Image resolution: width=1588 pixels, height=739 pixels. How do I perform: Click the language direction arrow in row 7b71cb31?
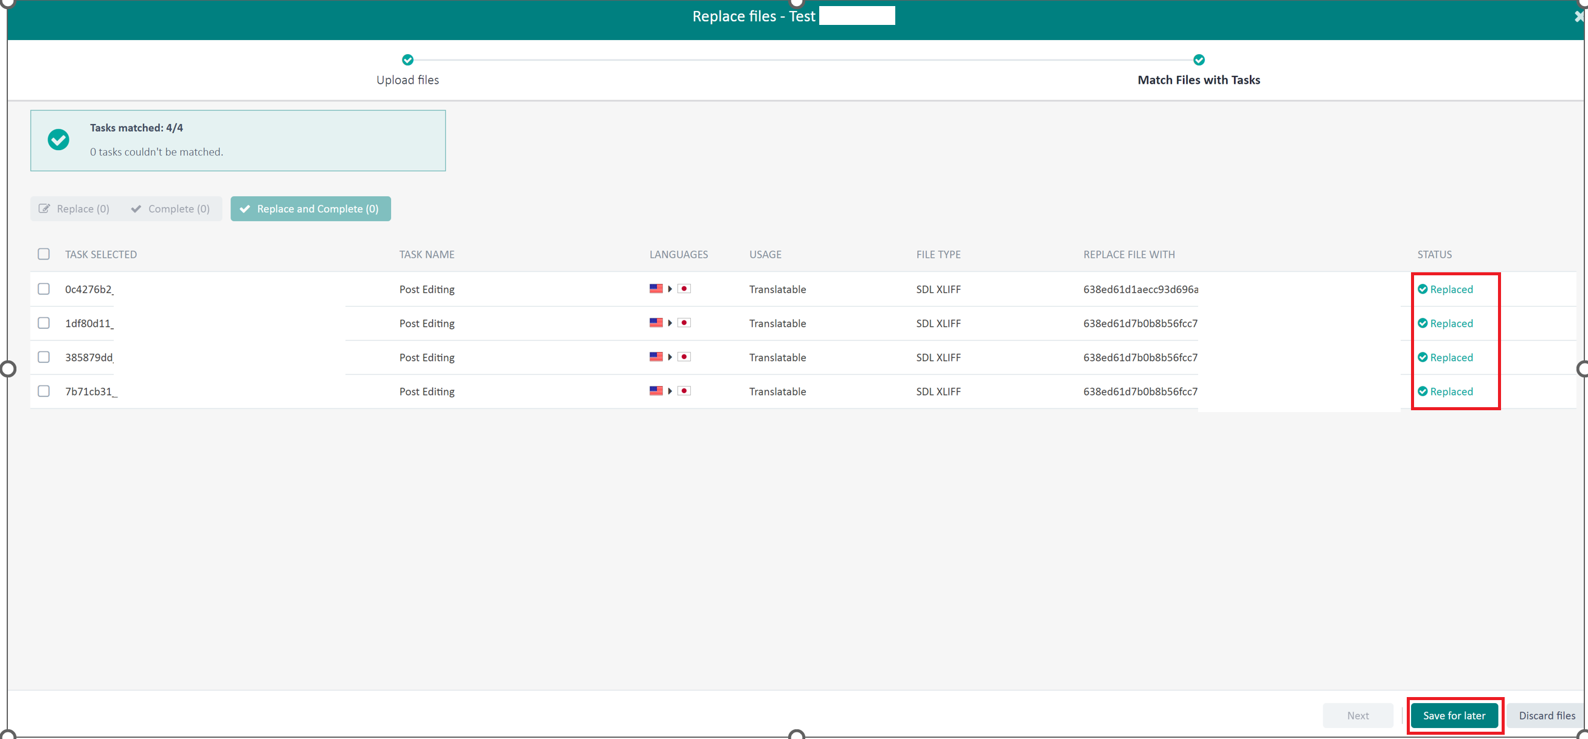(670, 391)
